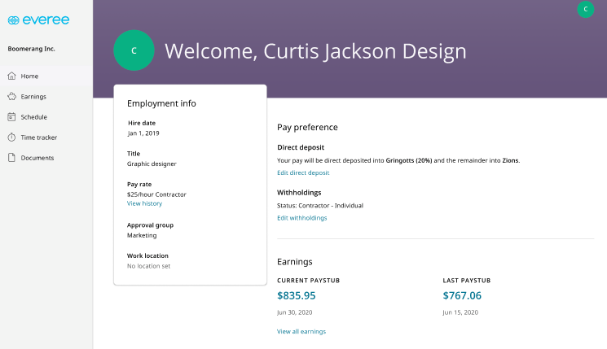Click Edit withholdings link
The height and width of the screenshot is (349, 607).
pyautogui.click(x=302, y=218)
